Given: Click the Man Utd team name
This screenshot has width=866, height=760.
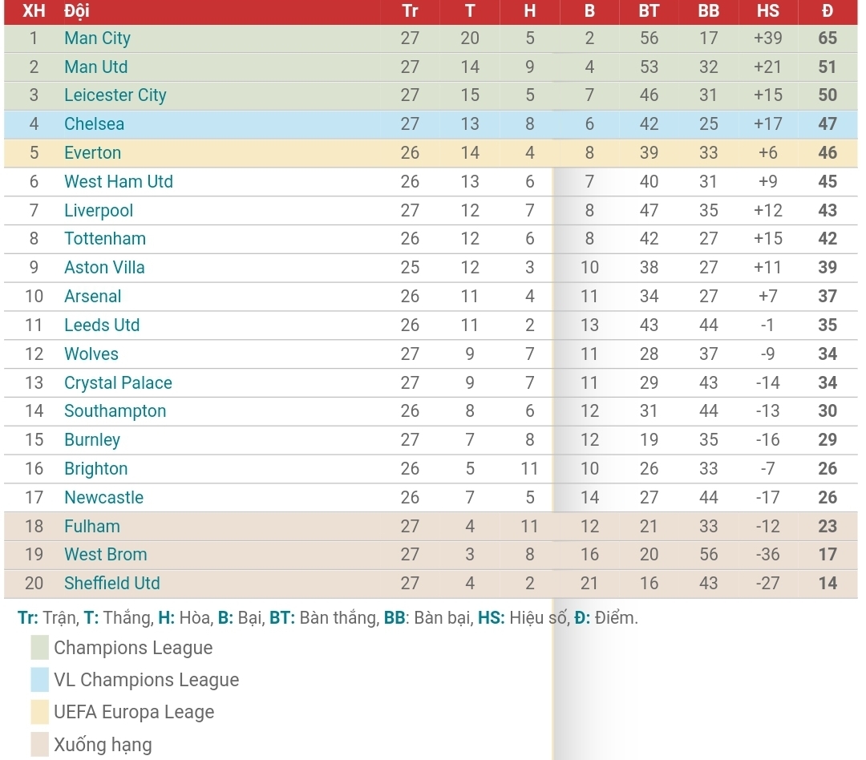Looking at the screenshot, I should tap(95, 67).
